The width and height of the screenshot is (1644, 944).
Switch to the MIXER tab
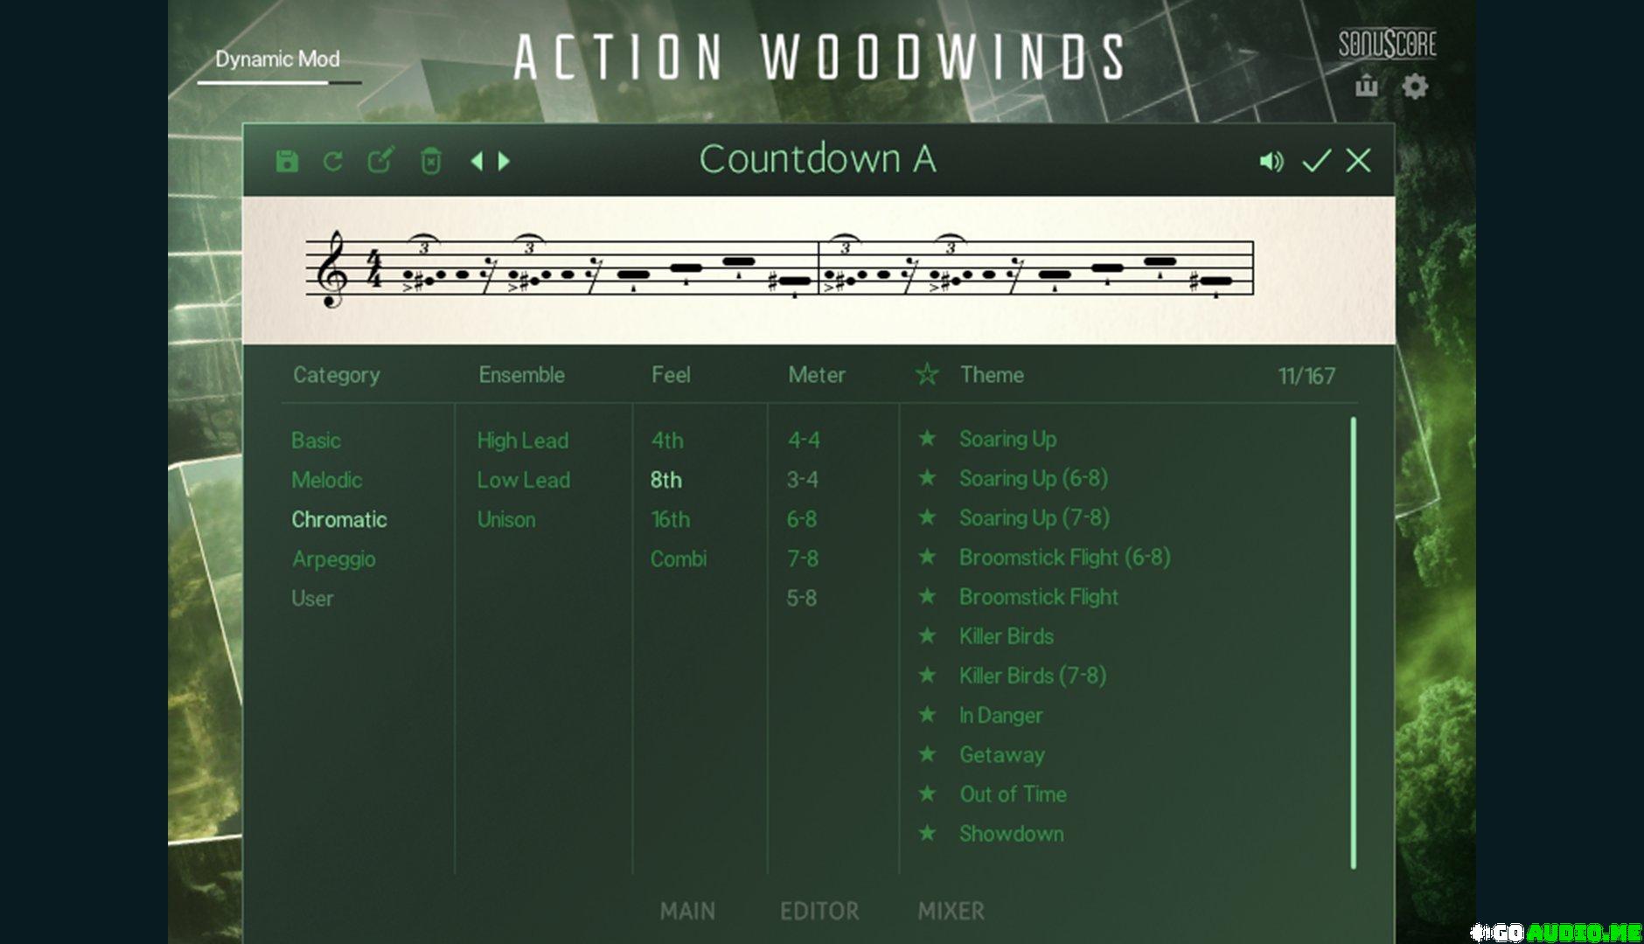[x=951, y=911]
